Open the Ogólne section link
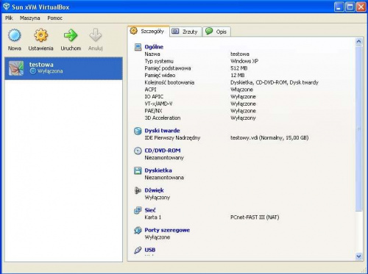The width and height of the screenshot is (368, 274). pos(154,47)
